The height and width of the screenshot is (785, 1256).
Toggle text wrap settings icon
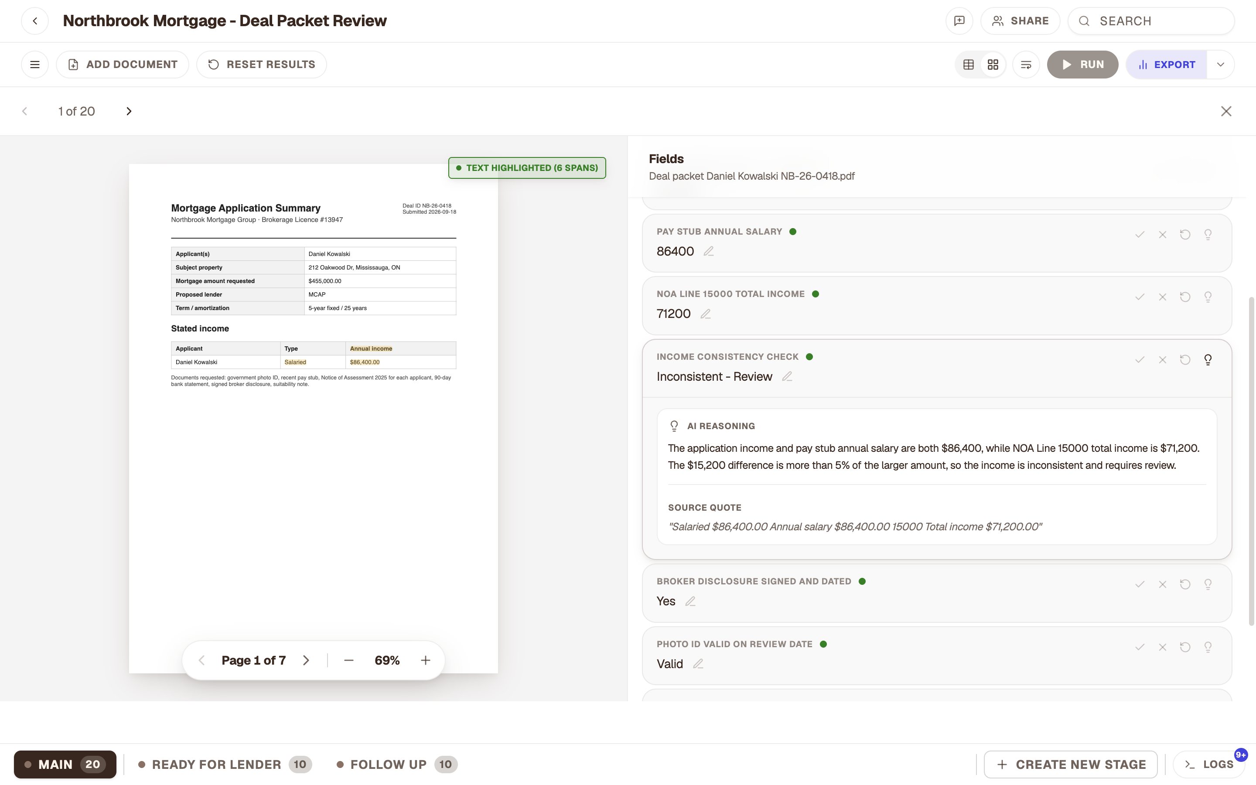coord(1026,65)
